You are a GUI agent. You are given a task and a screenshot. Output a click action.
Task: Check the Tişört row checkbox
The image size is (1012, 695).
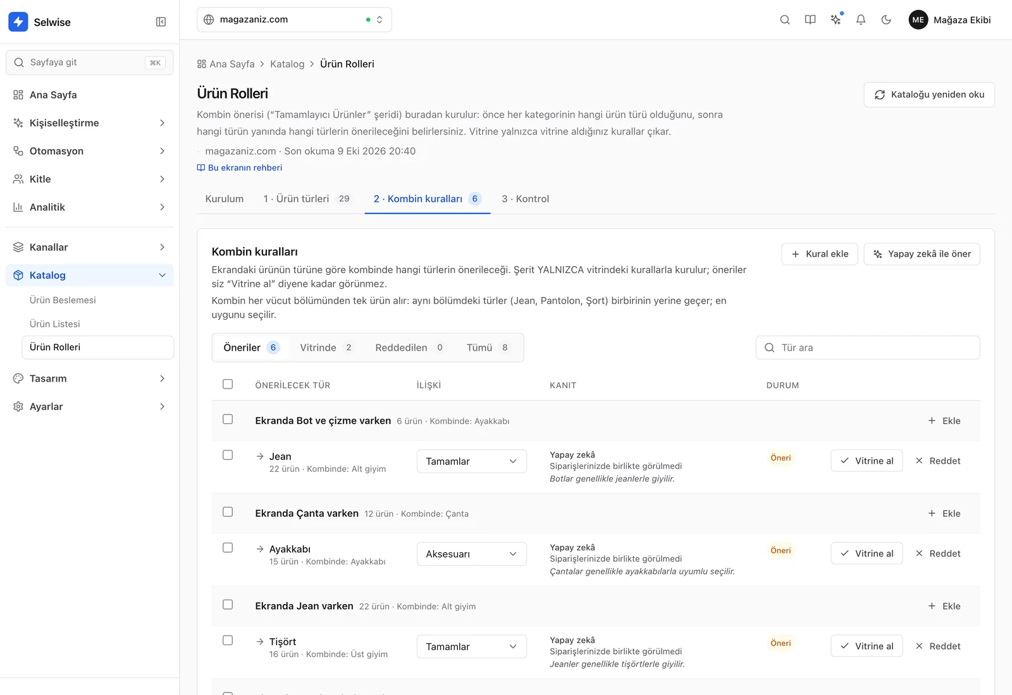pos(228,640)
